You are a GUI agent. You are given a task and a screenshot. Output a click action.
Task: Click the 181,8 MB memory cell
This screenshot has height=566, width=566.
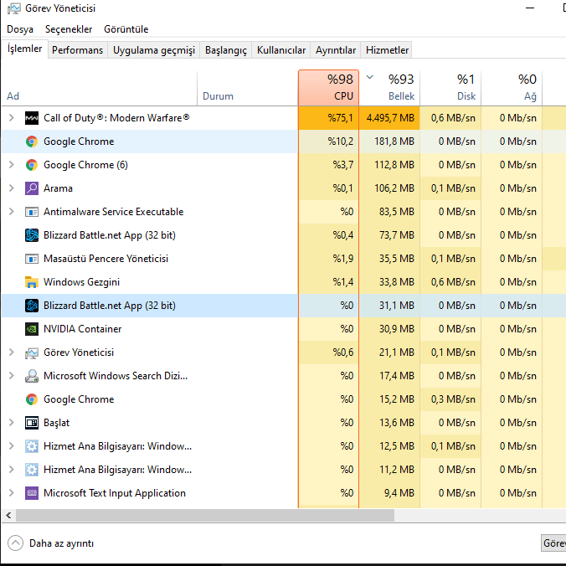click(x=389, y=141)
